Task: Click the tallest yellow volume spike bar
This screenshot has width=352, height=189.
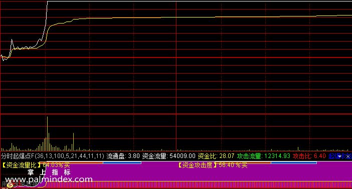Action: (x=47, y=133)
